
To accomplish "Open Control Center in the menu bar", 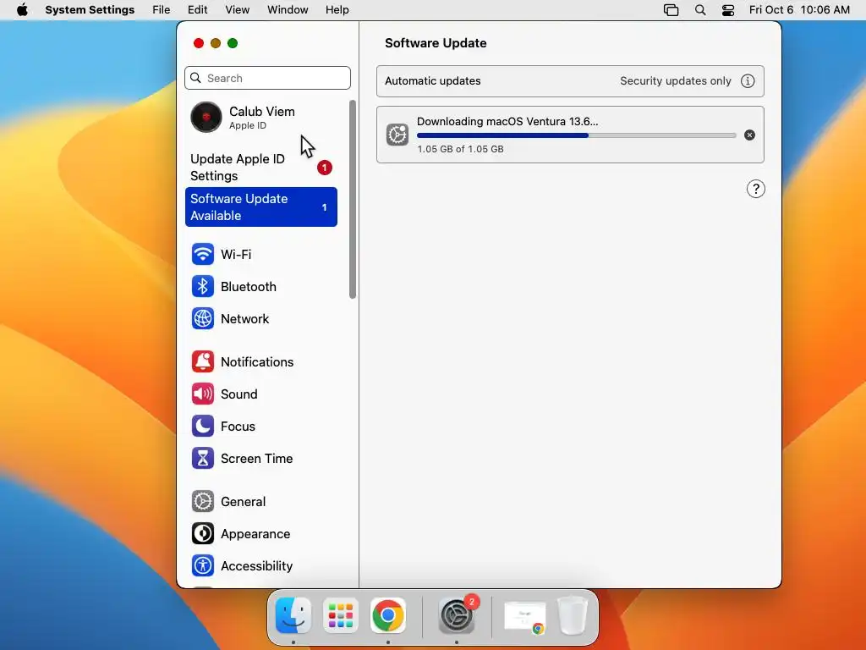I will point(728,10).
